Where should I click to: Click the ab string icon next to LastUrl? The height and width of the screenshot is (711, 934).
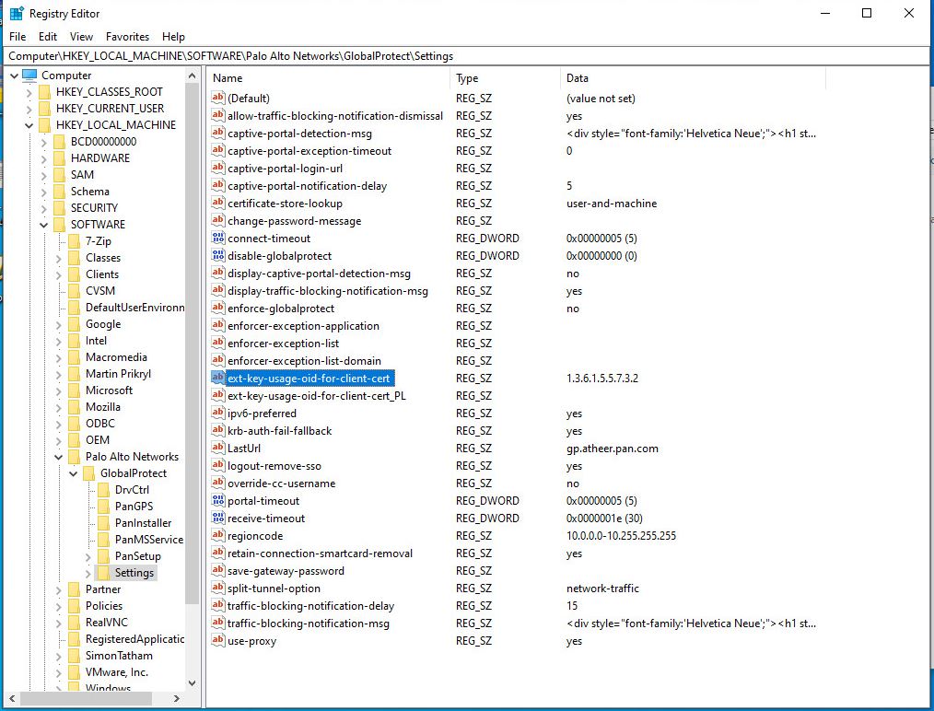click(217, 449)
